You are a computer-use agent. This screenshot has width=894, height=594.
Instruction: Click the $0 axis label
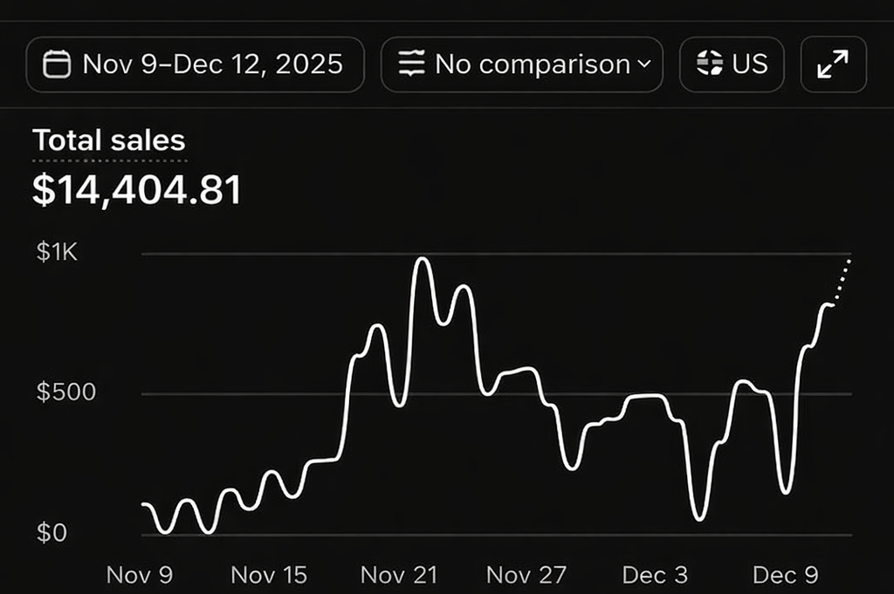tap(52, 533)
